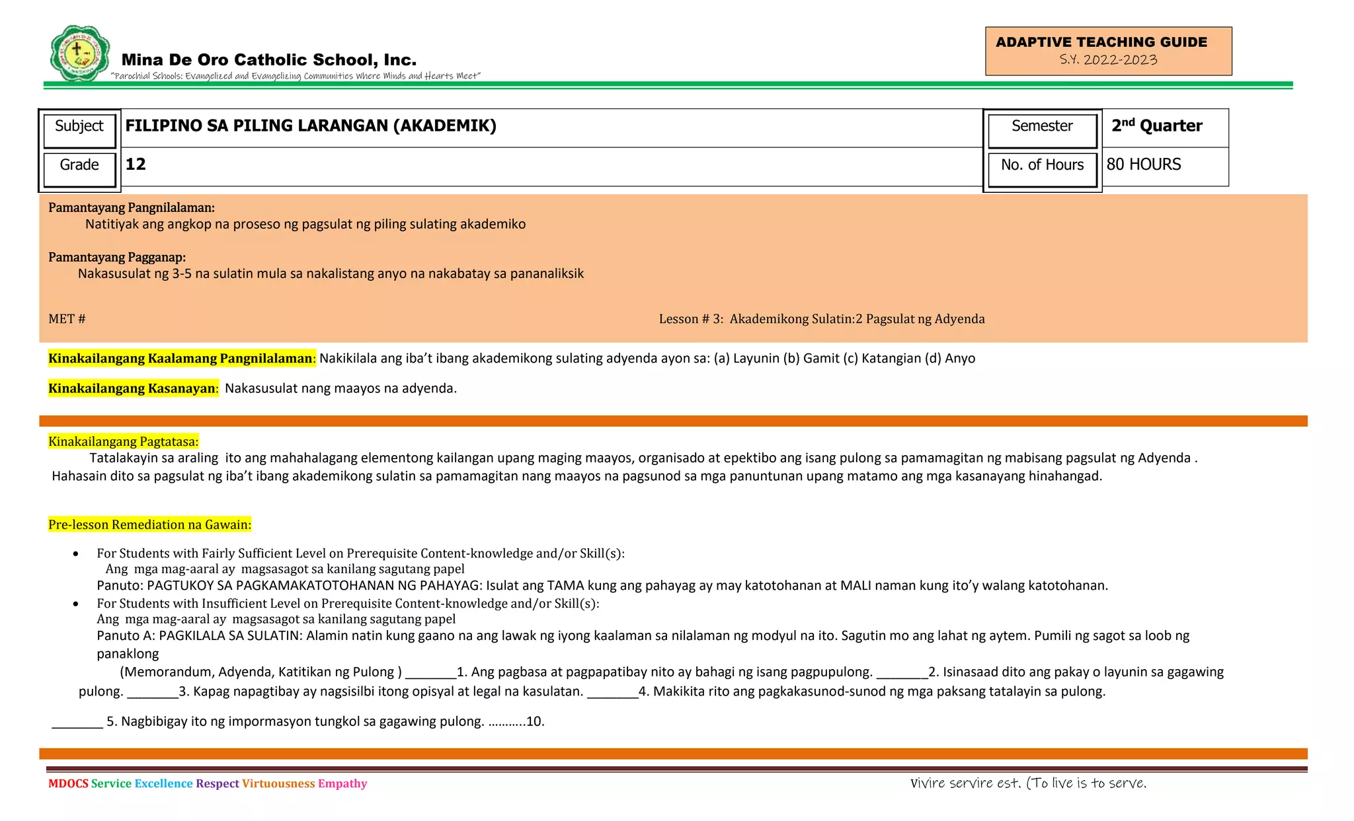Click the Pamantayang Pagganap heading
This screenshot has width=1354, height=821.
[116, 258]
